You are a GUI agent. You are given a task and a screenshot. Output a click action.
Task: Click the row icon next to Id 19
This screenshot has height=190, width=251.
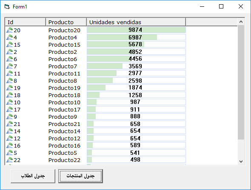[9, 88]
